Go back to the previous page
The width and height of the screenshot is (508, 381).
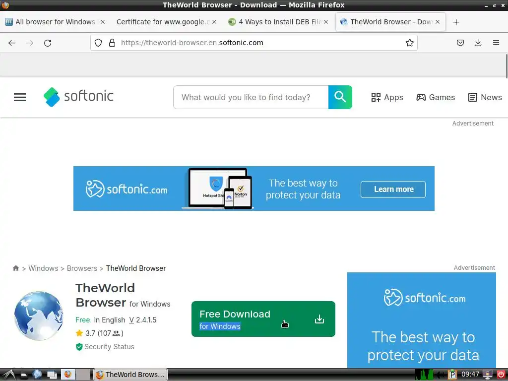coord(12,43)
